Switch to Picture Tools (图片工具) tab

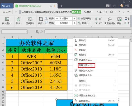pos(76,12)
